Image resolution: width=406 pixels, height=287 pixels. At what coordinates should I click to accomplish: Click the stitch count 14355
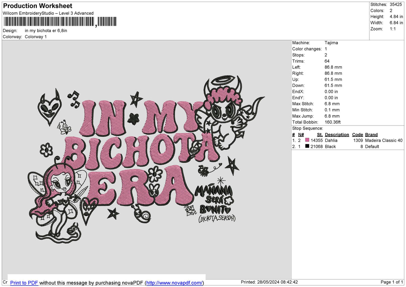tap(317, 140)
